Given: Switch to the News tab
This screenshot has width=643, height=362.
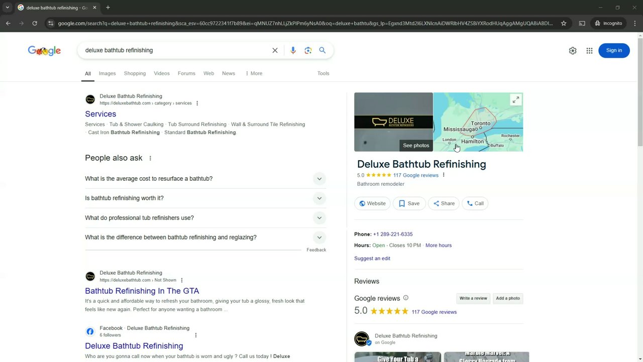Looking at the screenshot, I should [x=229, y=73].
